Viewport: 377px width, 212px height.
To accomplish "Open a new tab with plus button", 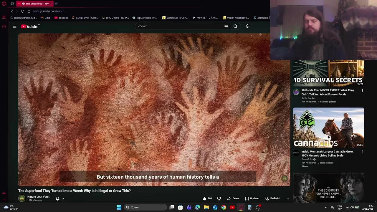I will (56, 4).
